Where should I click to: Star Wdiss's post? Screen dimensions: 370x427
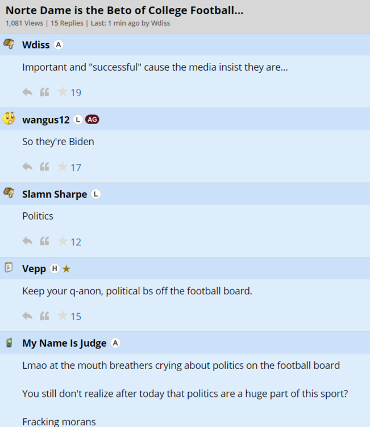(x=63, y=92)
